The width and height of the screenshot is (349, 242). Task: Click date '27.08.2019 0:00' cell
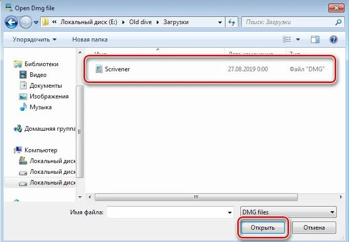[248, 69]
